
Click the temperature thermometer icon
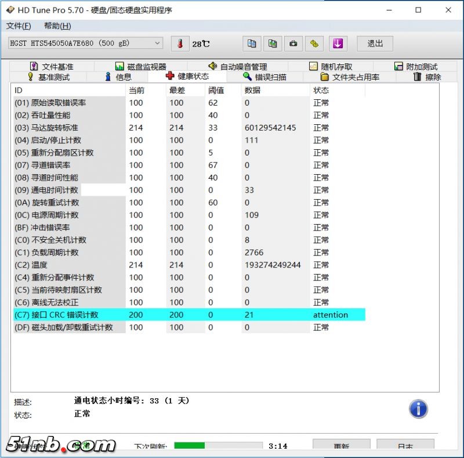180,44
